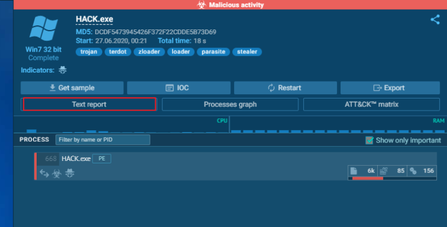Image resolution: width=447 pixels, height=227 pixels.
Task: Click the CPU usage graph
Action: click(122, 124)
